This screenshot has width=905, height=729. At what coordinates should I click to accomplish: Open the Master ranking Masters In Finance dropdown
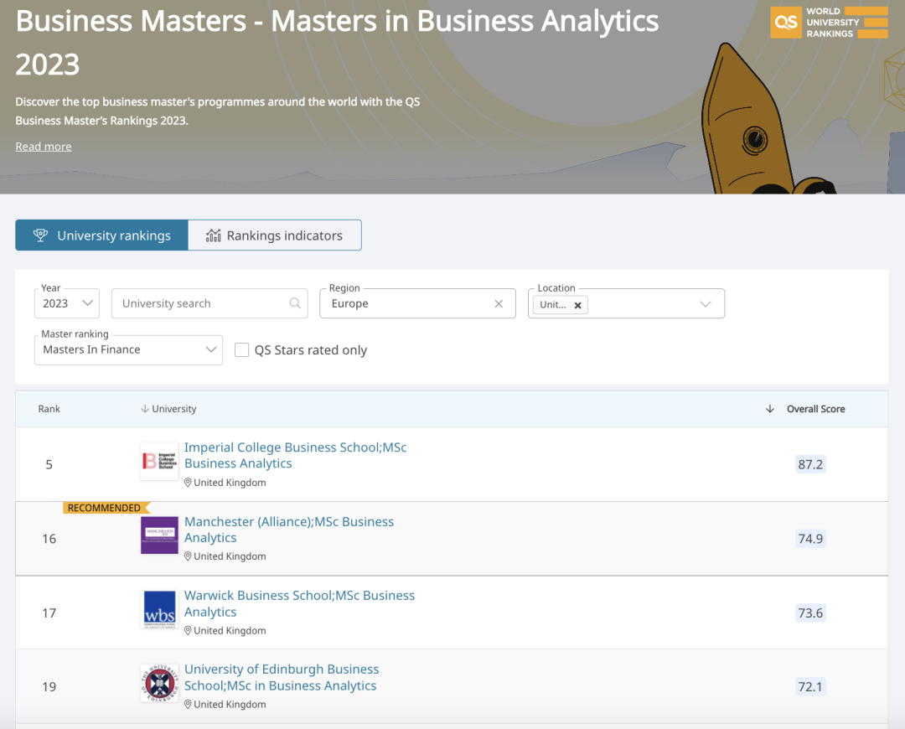129,349
